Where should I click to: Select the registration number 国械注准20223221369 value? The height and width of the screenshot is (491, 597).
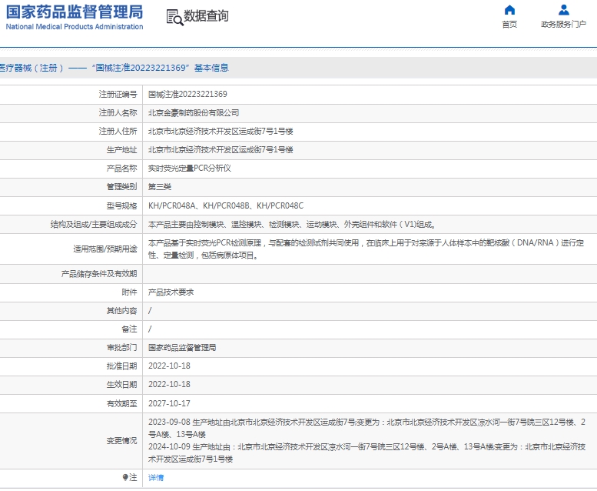pos(187,94)
